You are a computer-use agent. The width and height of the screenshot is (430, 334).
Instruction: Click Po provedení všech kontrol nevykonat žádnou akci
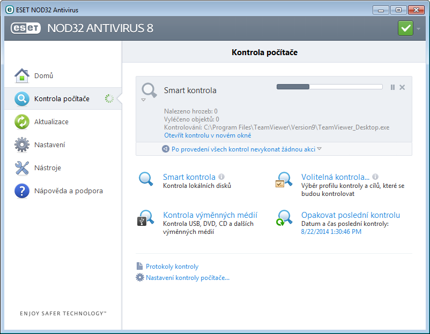pos(243,149)
